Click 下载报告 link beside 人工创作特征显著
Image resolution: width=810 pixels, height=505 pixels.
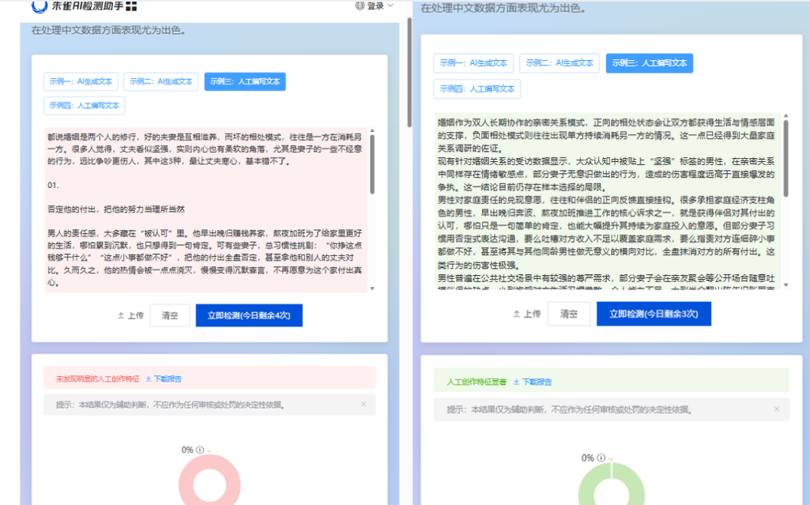pos(537,382)
